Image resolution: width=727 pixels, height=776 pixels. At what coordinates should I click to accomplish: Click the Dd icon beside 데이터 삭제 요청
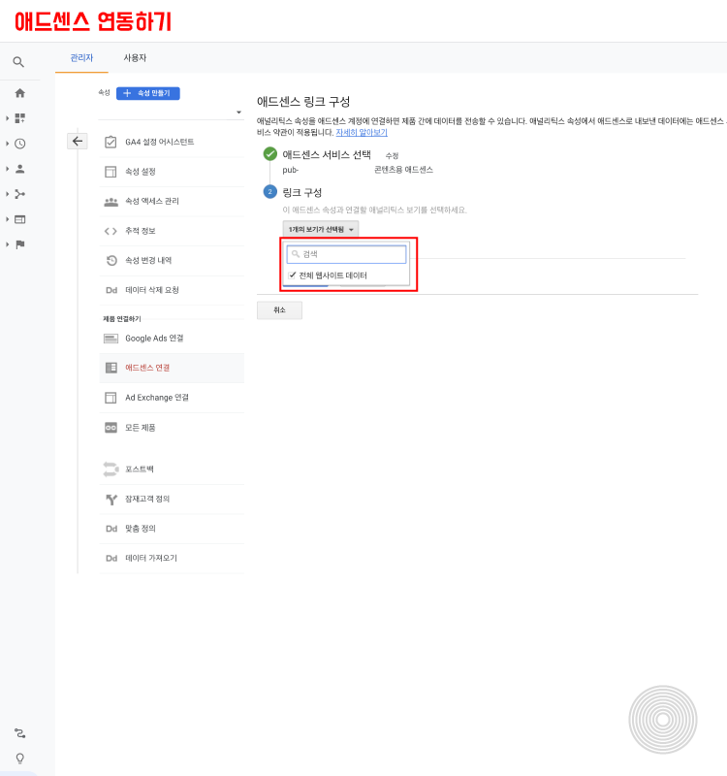111,290
